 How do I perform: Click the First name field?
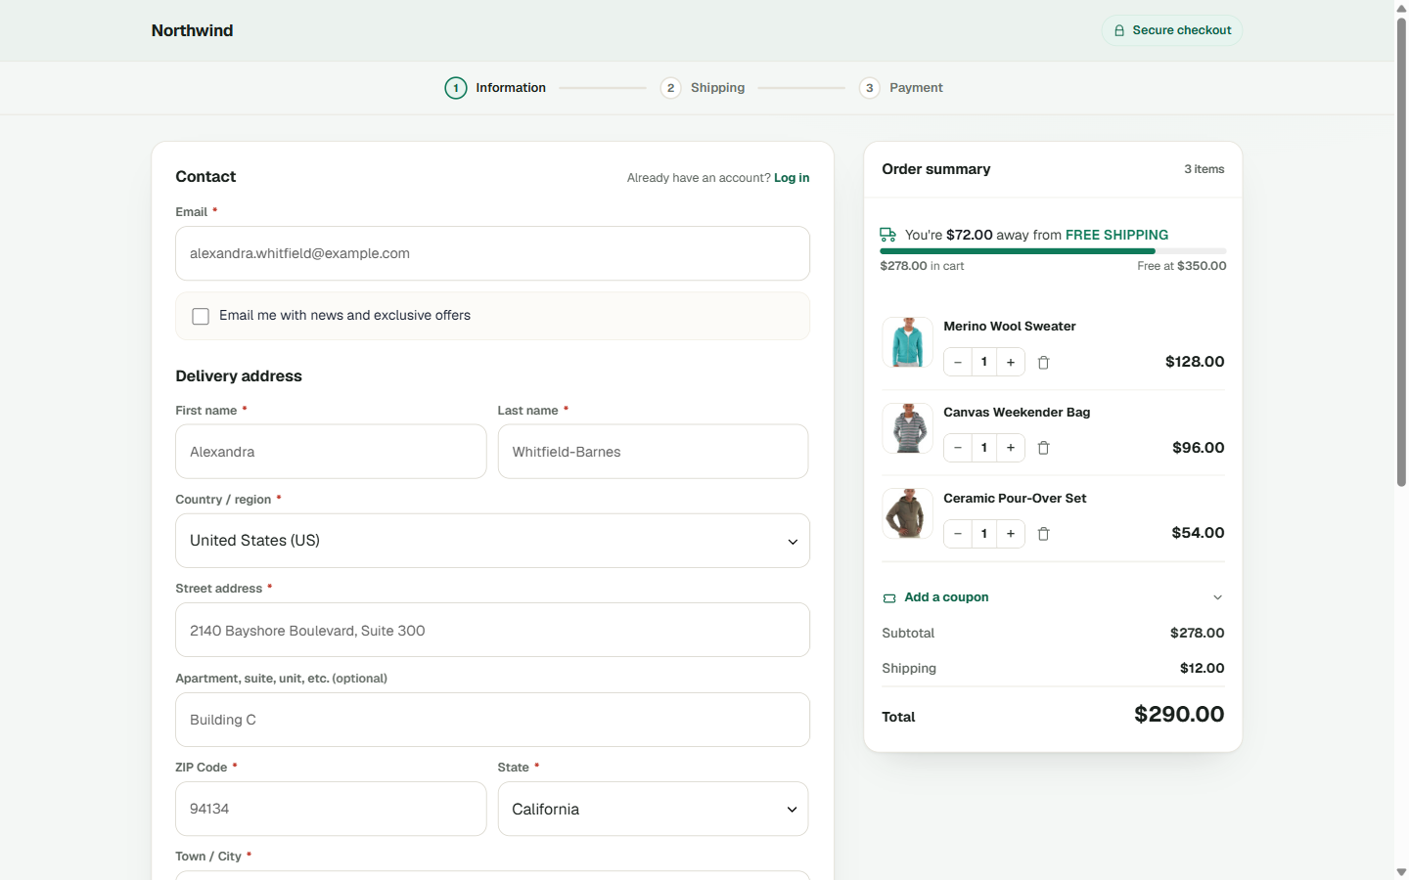(331, 452)
